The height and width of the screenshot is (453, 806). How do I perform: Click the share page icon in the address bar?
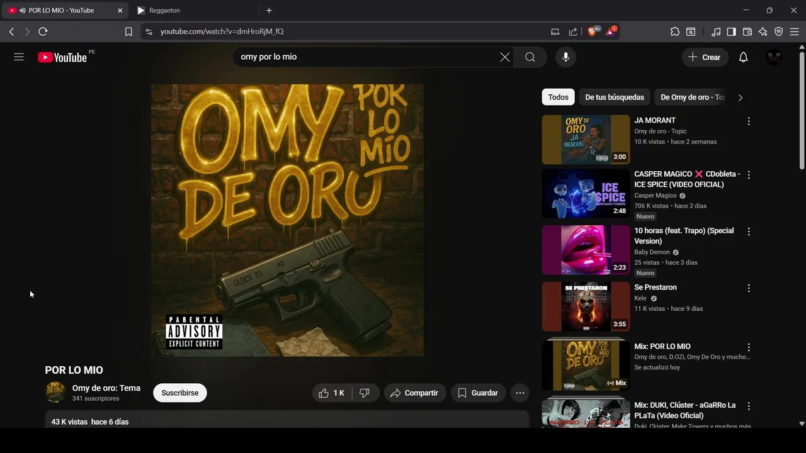pos(573,31)
